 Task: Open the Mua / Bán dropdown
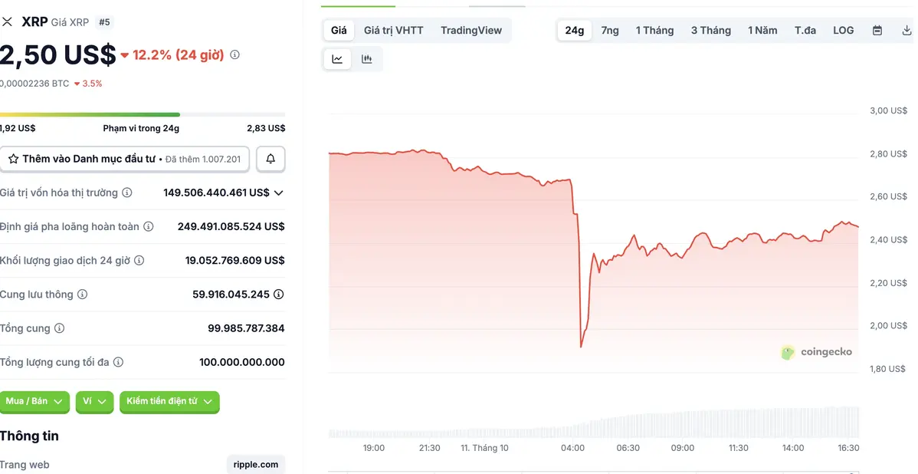pyautogui.click(x=34, y=401)
